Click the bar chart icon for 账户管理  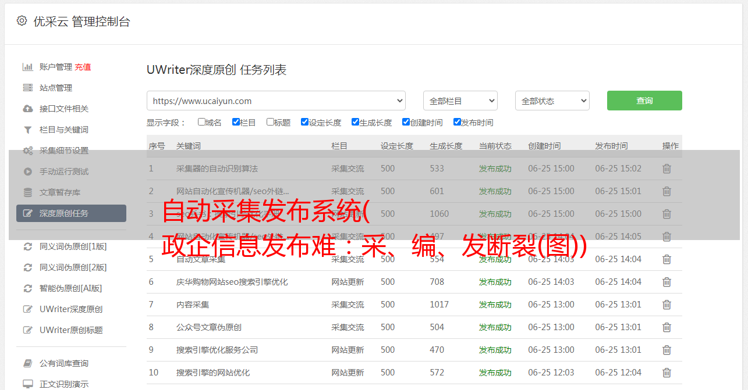(27, 67)
